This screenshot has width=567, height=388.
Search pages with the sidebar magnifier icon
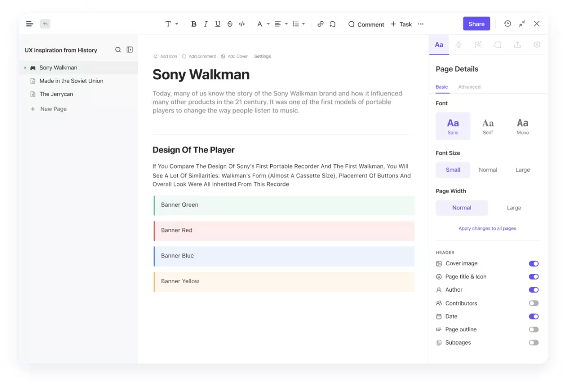118,50
